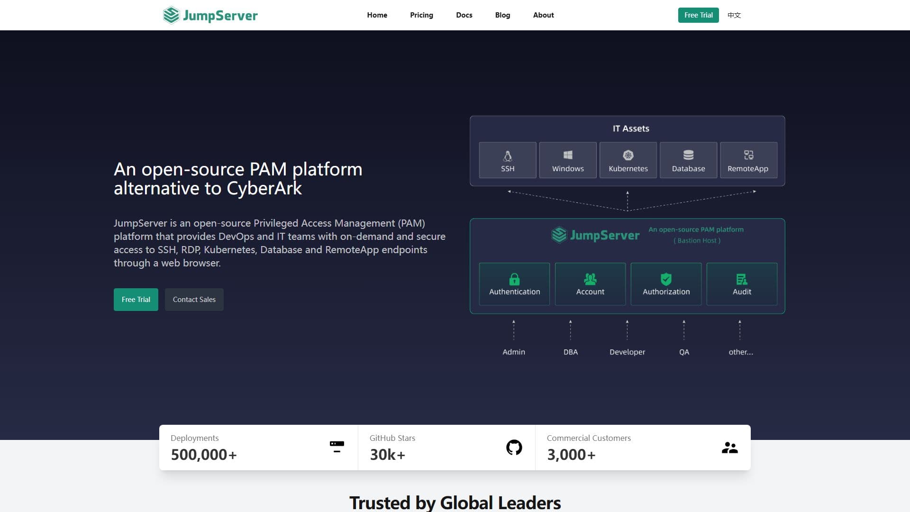Click the Authentication lock icon
910x512 pixels.
[x=514, y=279]
